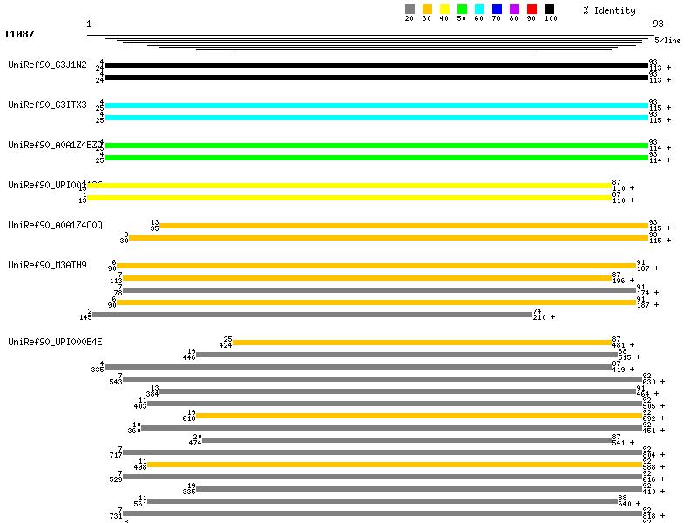Click the T1087 query name

click(x=19, y=35)
